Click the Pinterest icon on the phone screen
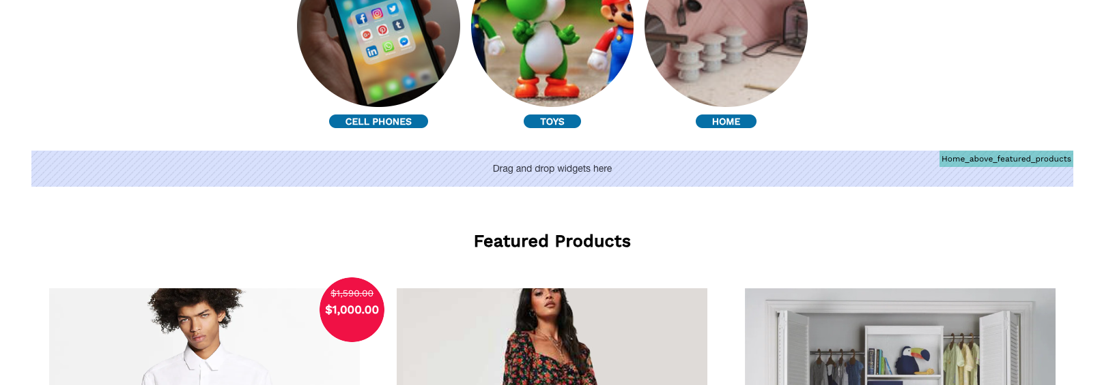1102x385 pixels. (x=382, y=29)
